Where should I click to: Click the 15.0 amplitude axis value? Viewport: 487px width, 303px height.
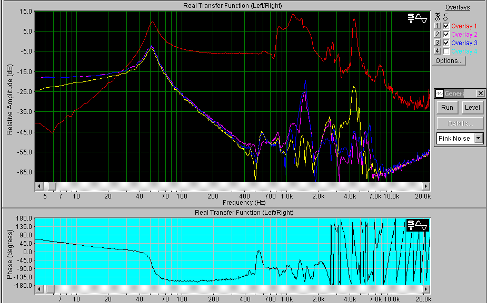pyautogui.click(x=26, y=12)
